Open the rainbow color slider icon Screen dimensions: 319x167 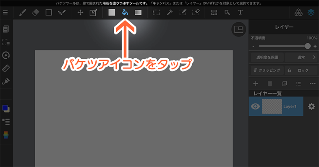(6, 135)
